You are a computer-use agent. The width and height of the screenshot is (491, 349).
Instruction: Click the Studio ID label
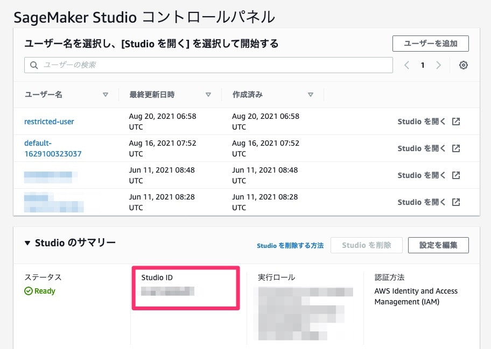(157, 277)
